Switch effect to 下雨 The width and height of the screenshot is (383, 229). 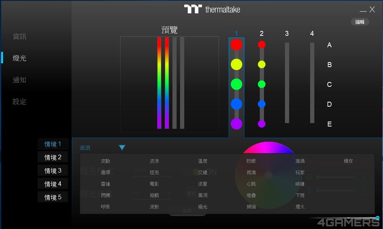pyautogui.click(x=300, y=195)
